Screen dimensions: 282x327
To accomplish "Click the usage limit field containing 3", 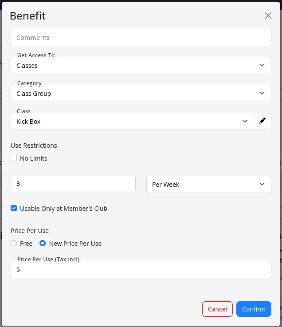I will coord(73,183).
